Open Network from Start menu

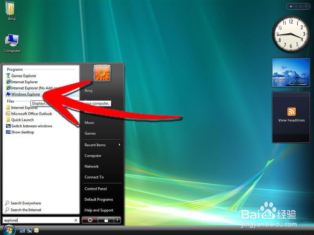click(91, 166)
